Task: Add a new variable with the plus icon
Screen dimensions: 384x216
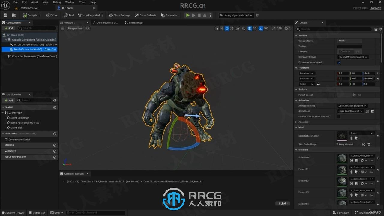Action: [x=55, y=151]
